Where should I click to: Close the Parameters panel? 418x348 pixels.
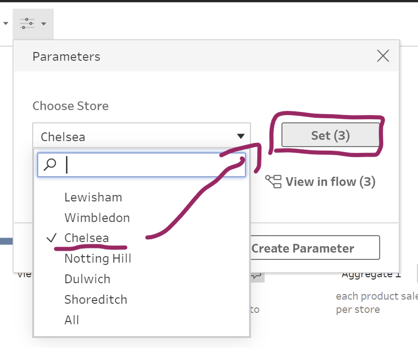pyautogui.click(x=383, y=56)
